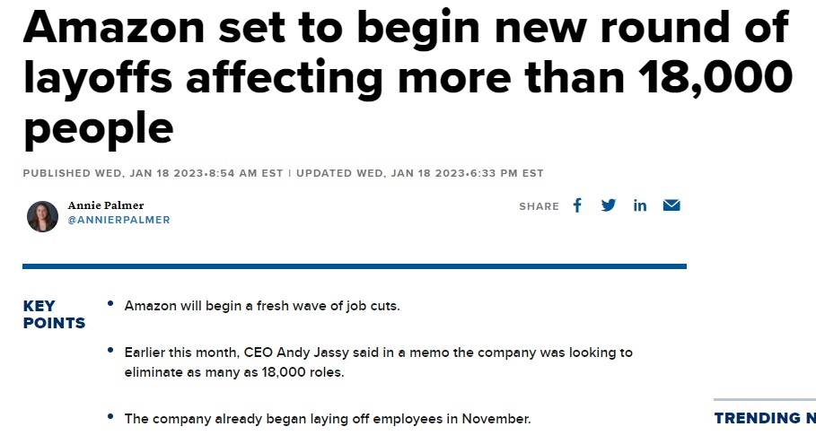Open the TRENDING section heading
This screenshot has width=816, height=444.
tap(765, 418)
